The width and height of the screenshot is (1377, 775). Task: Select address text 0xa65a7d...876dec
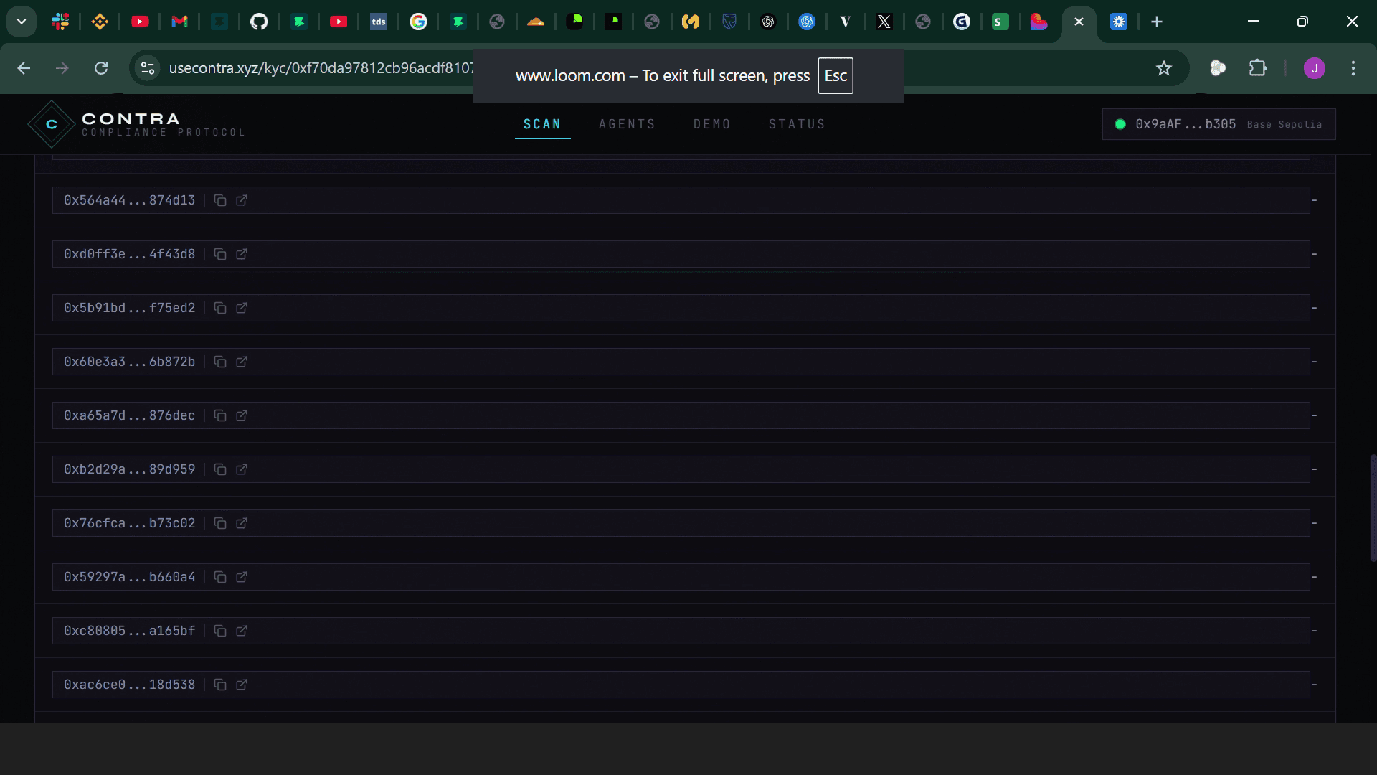point(129,415)
